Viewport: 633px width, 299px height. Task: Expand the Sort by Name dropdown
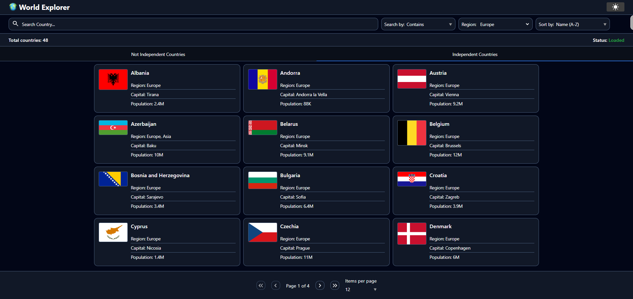(572, 24)
